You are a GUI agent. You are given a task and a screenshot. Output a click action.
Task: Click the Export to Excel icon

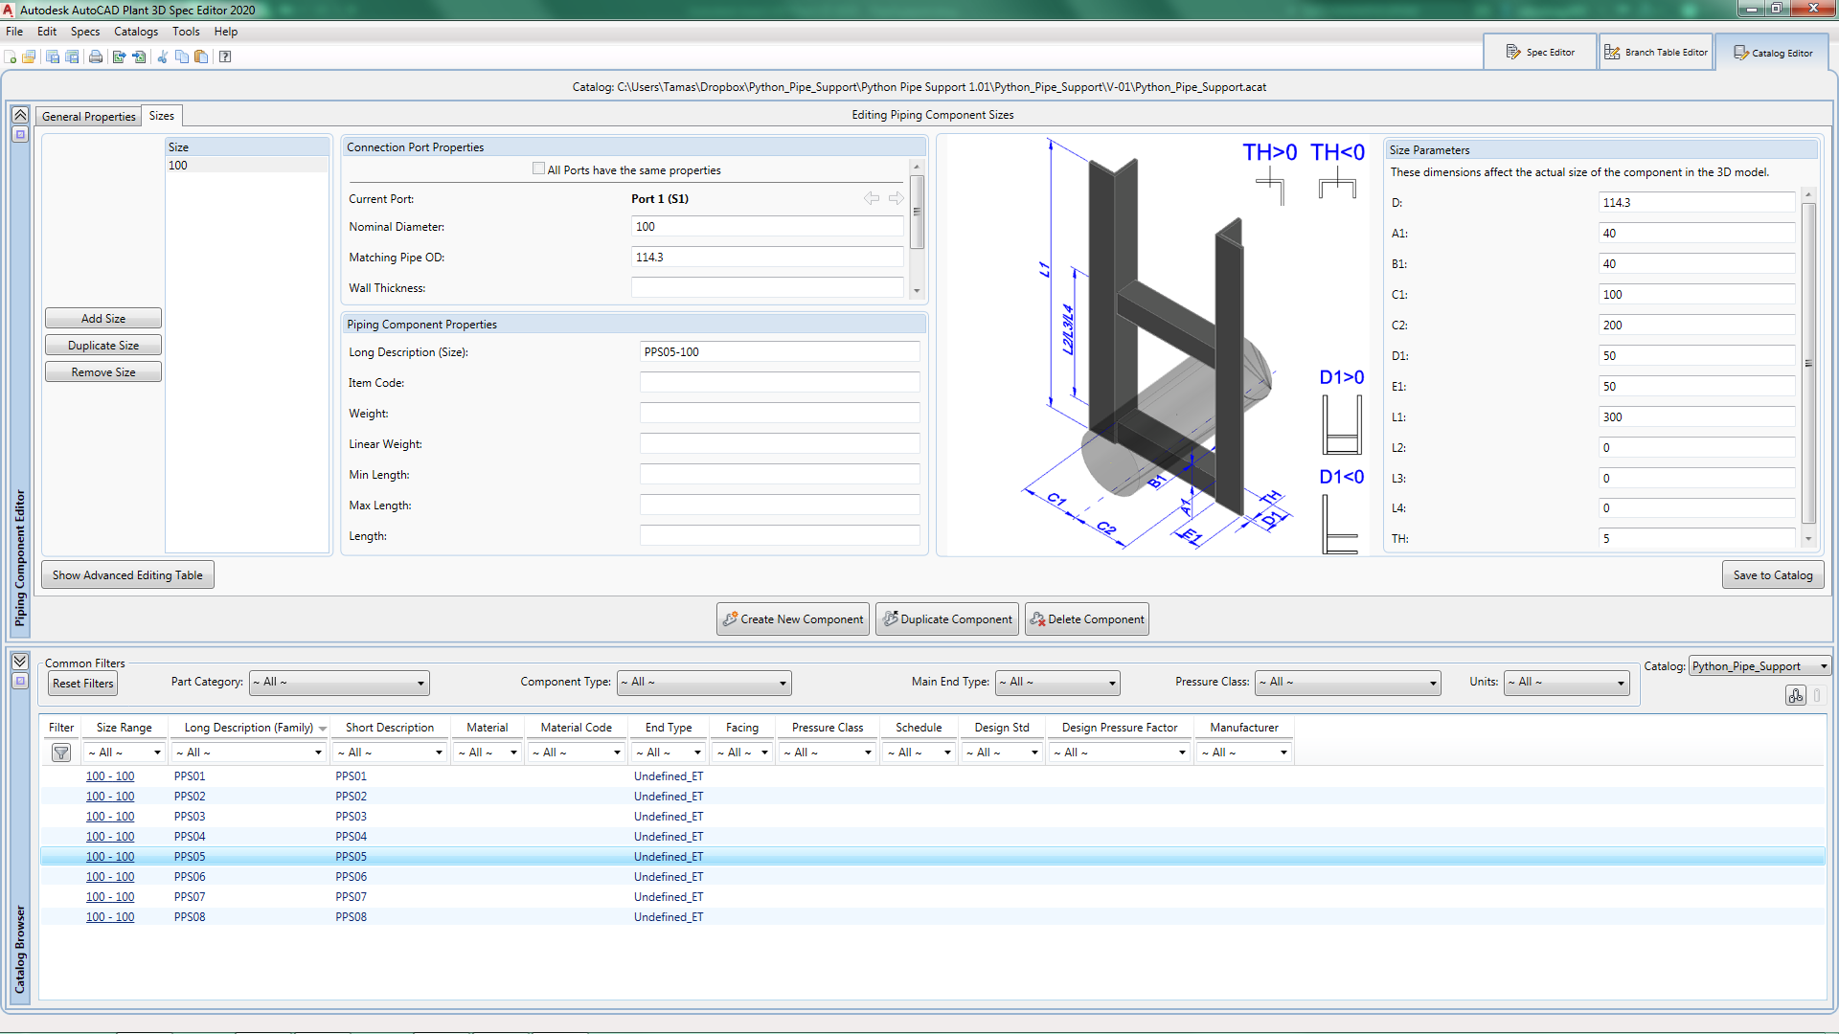[119, 56]
